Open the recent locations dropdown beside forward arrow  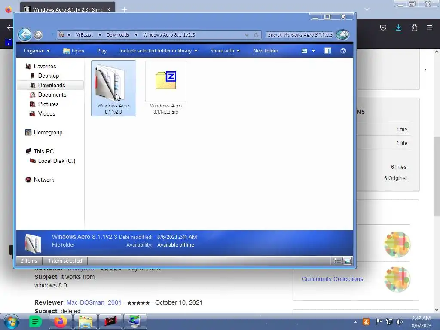tap(52, 35)
